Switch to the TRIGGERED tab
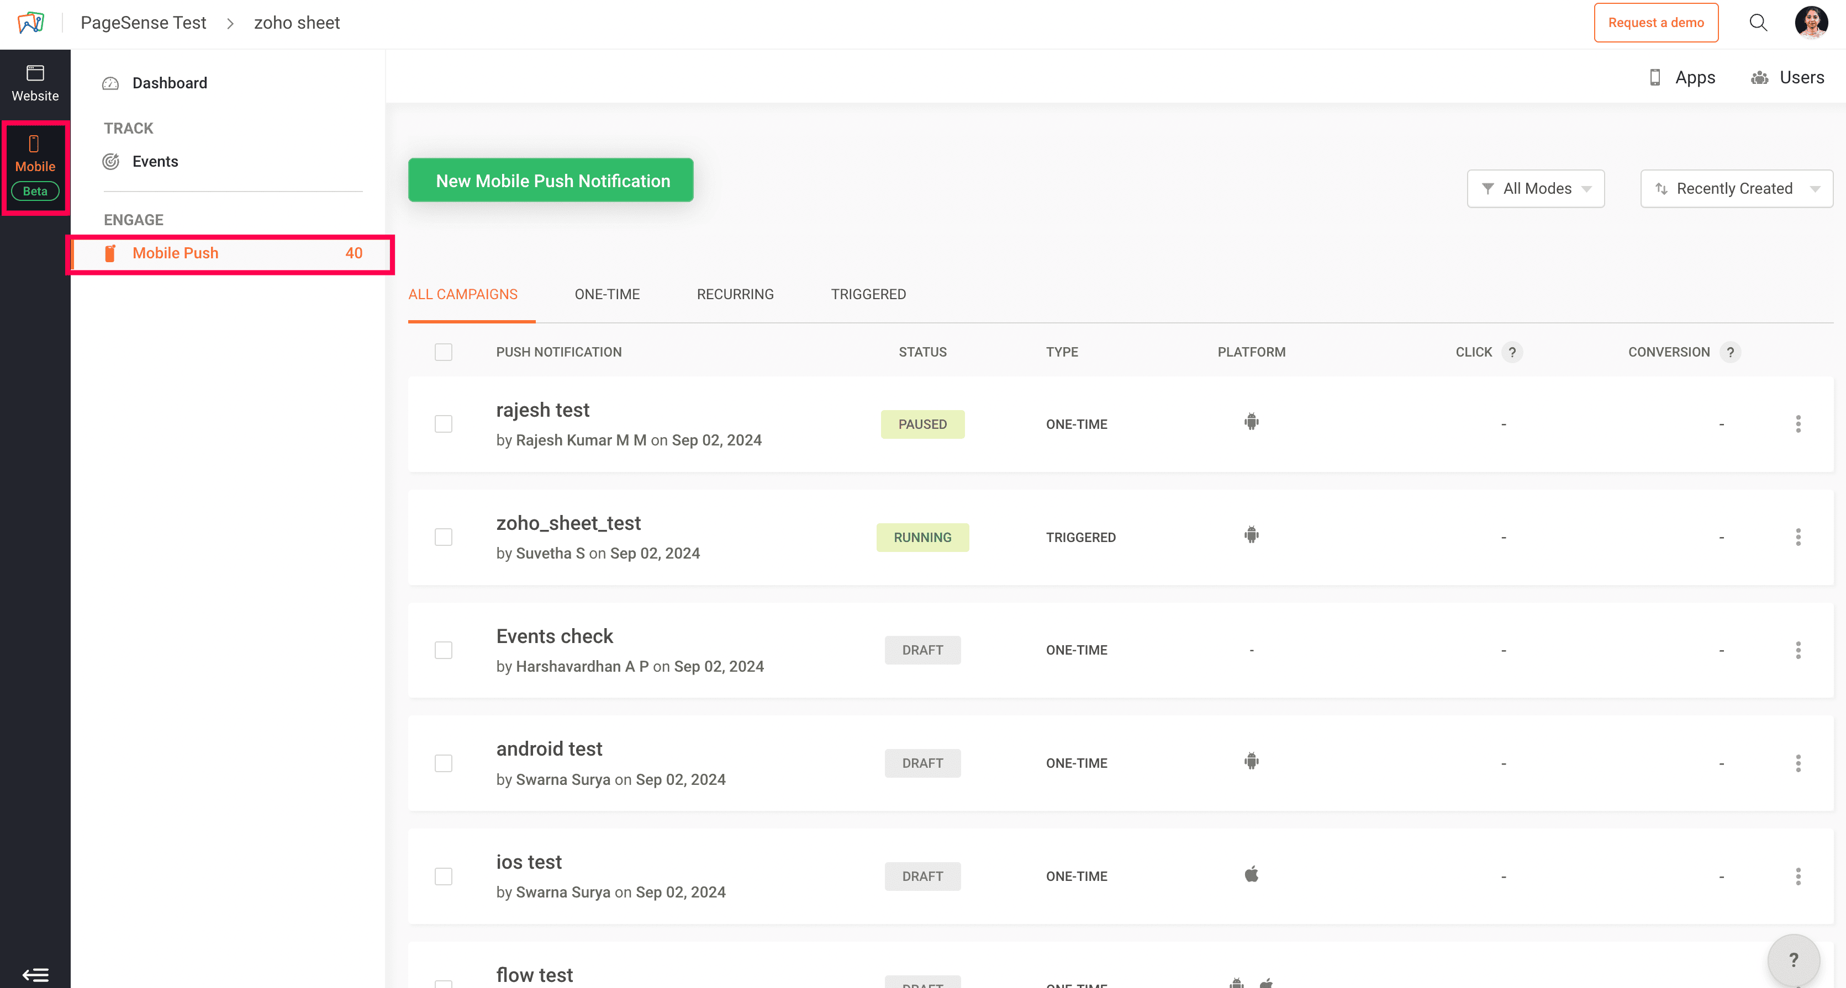This screenshot has height=988, width=1846. (x=868, y=294)
